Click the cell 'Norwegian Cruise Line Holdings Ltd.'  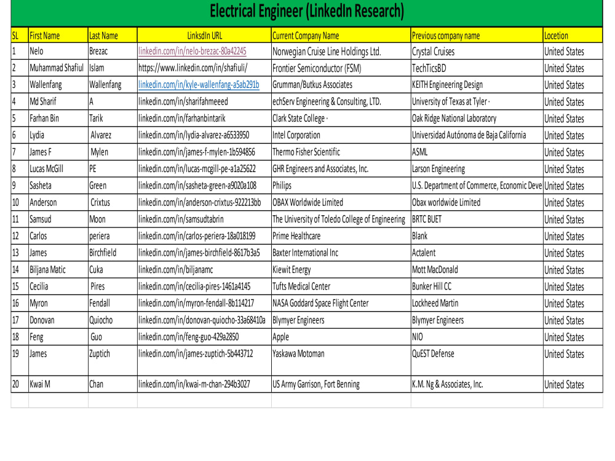pyautogui.click(x=341, y=52)
